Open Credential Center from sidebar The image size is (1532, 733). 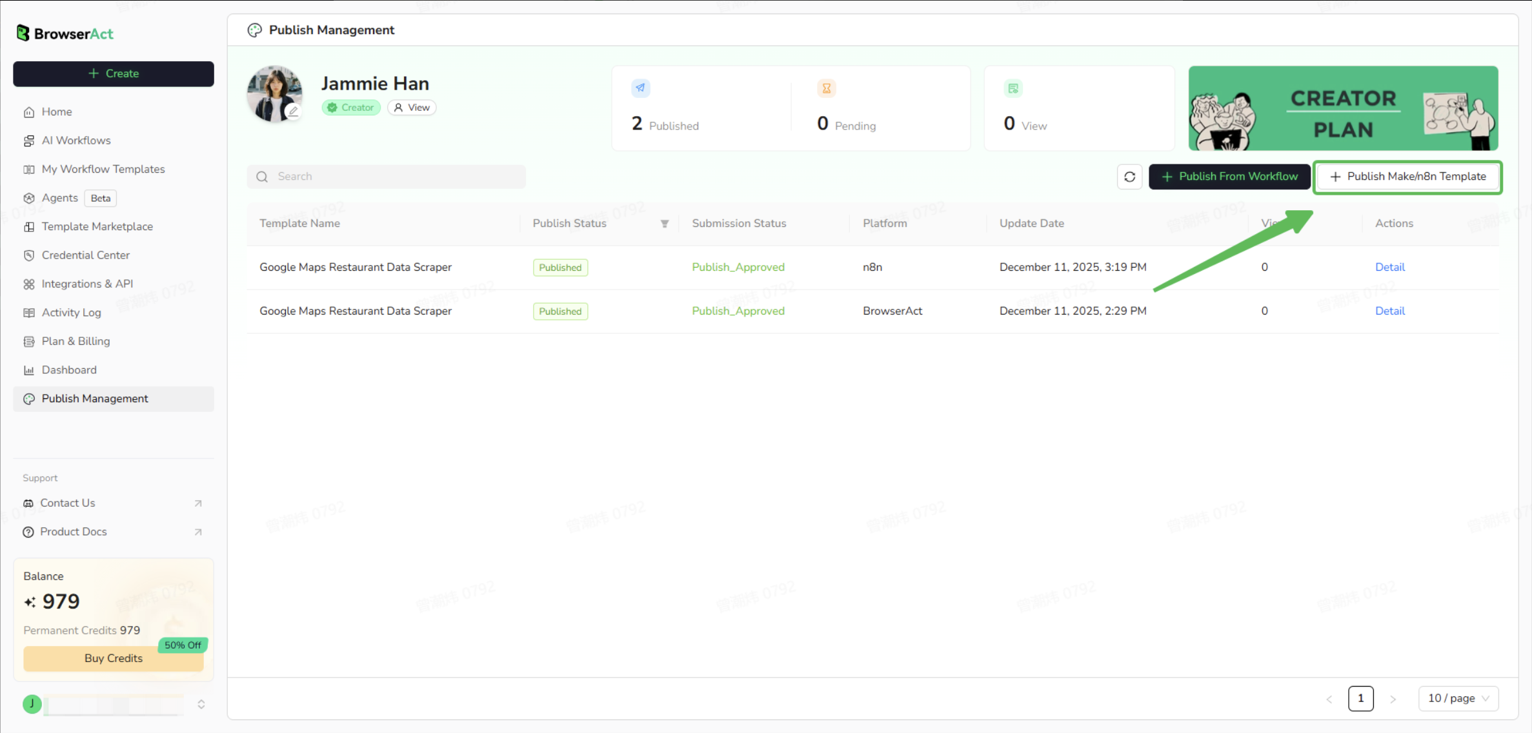click(85, 255)
